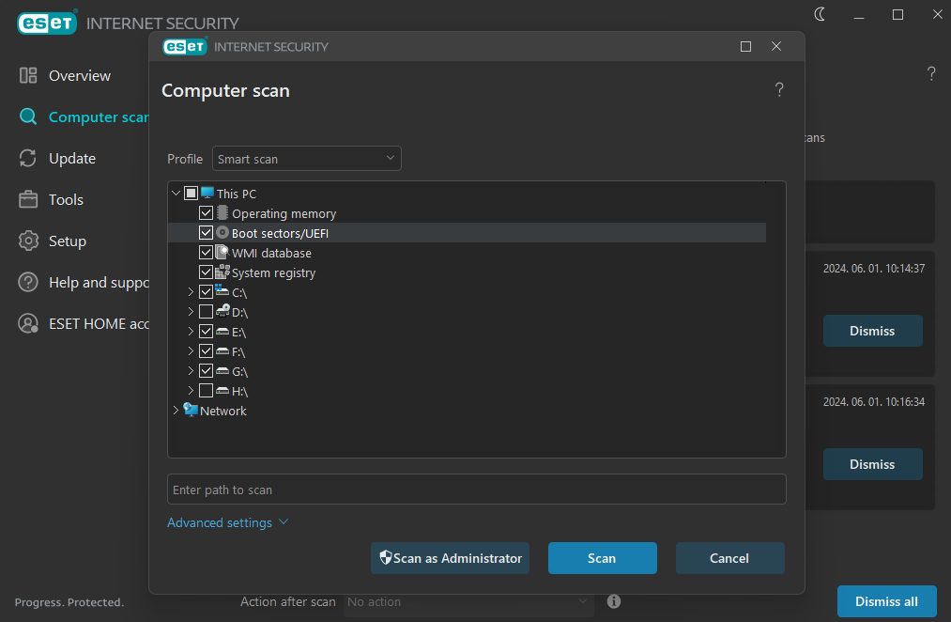Open the Action after scan dropdown
This screenshot has width=951, height=622.
point(468,602)
